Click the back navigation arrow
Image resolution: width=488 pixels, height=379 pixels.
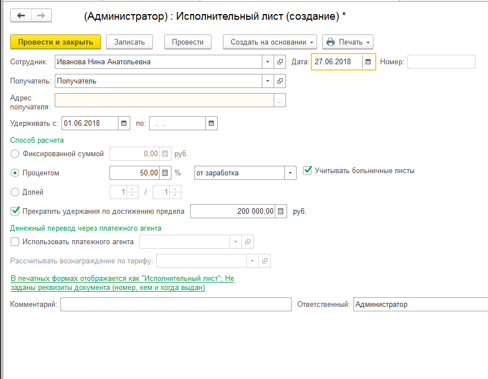pyautogui.click(x=21, y=16)
